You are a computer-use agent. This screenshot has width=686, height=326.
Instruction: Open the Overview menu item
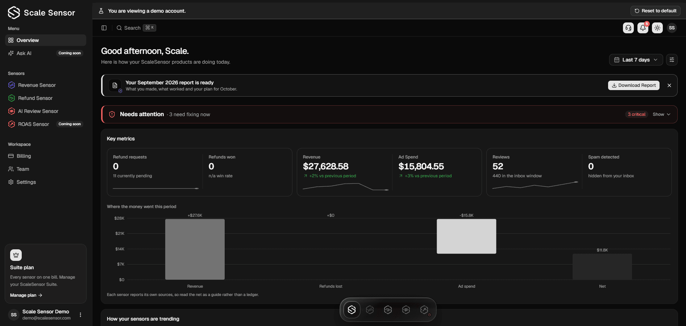pos(46,40)
